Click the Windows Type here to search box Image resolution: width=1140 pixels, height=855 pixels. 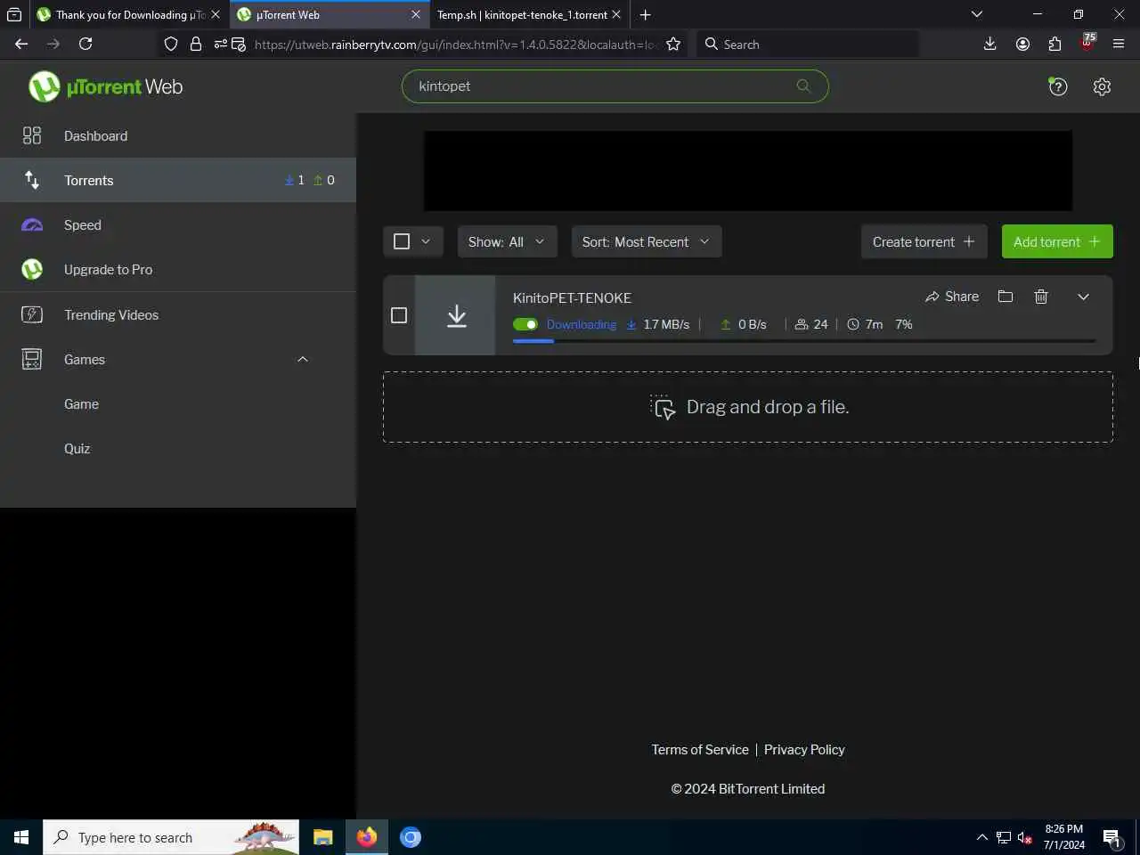tap(171, 837)
